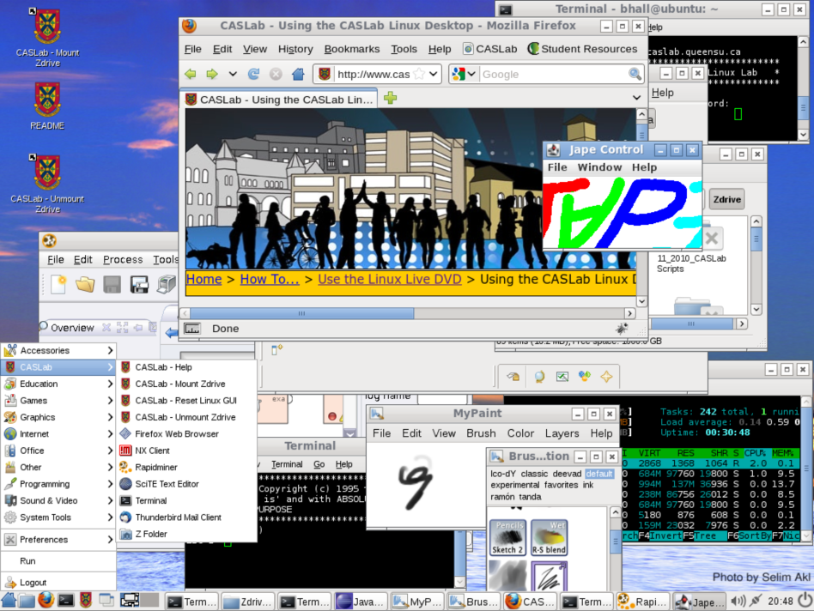Open a new Firefox tab with plus icon
Viewport: 814px width, 611px height.
pos(391,98)
